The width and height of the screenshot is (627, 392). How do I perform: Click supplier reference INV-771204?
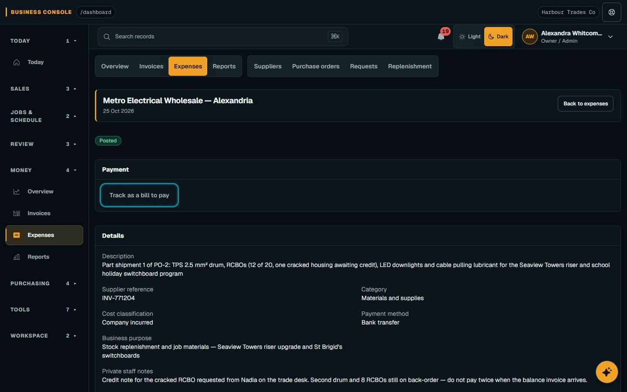pyautogui.click(x=118, y=298)
